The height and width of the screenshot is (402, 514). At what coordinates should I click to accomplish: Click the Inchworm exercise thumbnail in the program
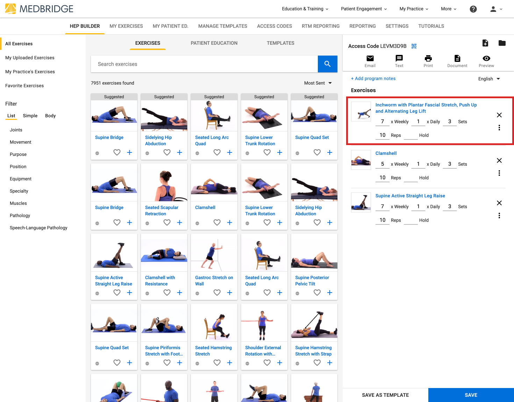click(361, 112)
